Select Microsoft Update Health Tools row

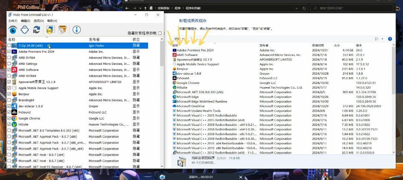click(x=282, y=111)
